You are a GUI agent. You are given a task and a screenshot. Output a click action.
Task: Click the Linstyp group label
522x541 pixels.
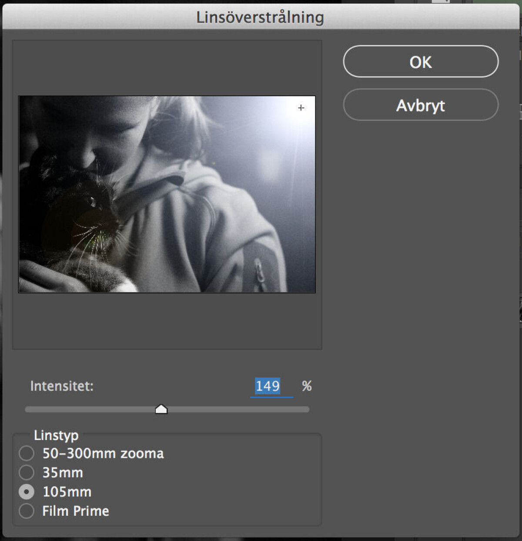56,435
